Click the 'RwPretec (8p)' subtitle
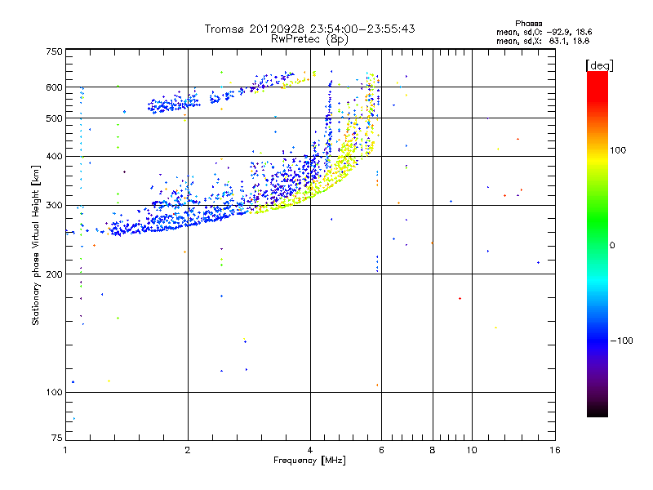The height and width of the screenshot is (490, 653). click(309, 39)
